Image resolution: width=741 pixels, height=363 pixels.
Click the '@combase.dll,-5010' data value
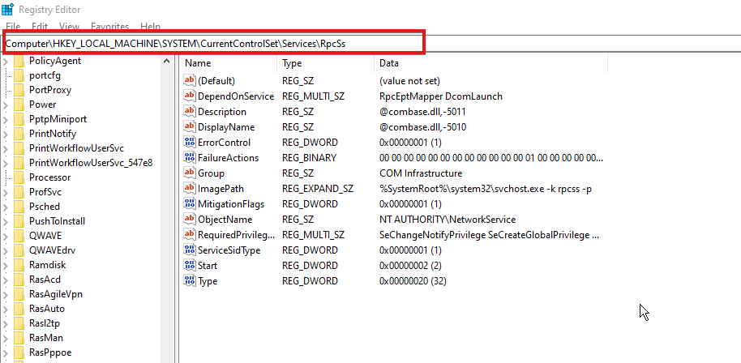[423, 127]
